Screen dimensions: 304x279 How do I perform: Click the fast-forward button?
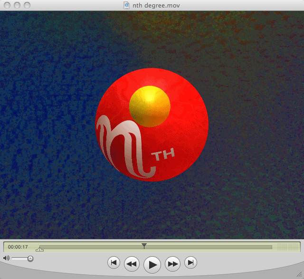click(172, 264)
